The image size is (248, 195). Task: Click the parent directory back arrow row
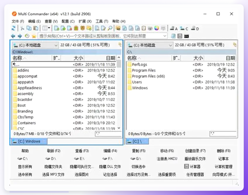point(64,64)
